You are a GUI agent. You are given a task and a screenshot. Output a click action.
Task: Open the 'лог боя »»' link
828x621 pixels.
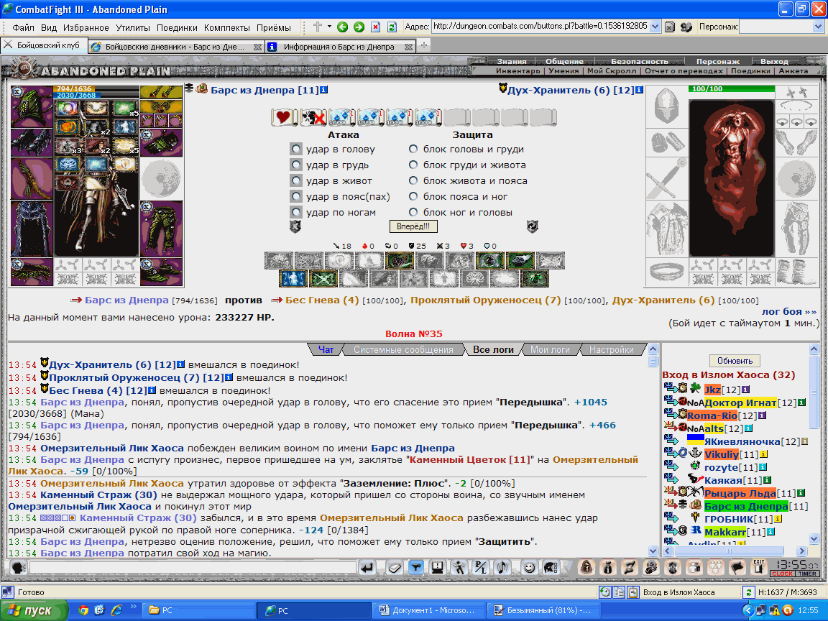pos(789,311)
